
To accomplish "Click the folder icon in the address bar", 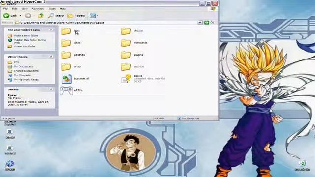I will tap(17, 23).
